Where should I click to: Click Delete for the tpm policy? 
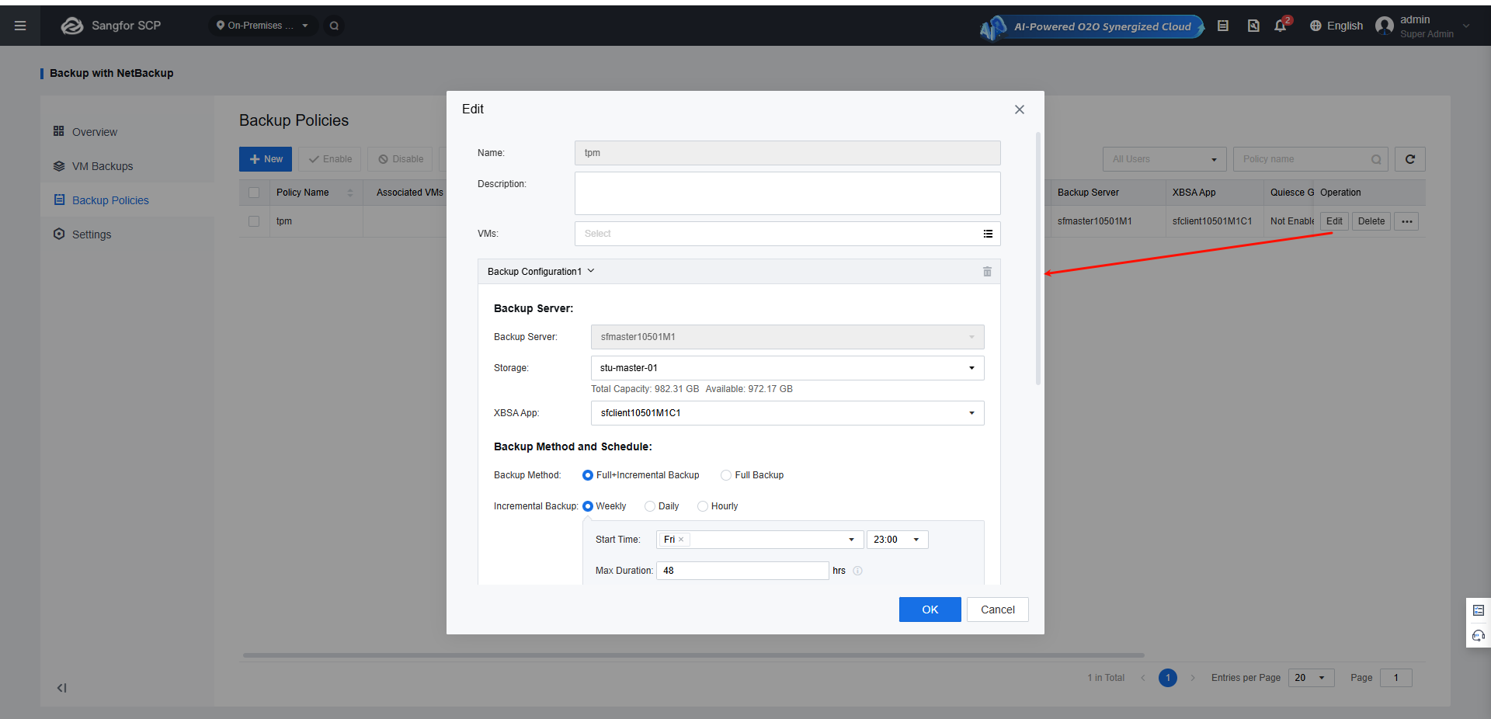pos(1371,221)
